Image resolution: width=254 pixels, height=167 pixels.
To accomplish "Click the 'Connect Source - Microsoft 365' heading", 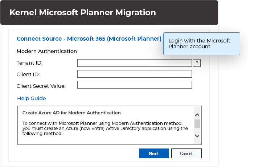I will point(89,39).
